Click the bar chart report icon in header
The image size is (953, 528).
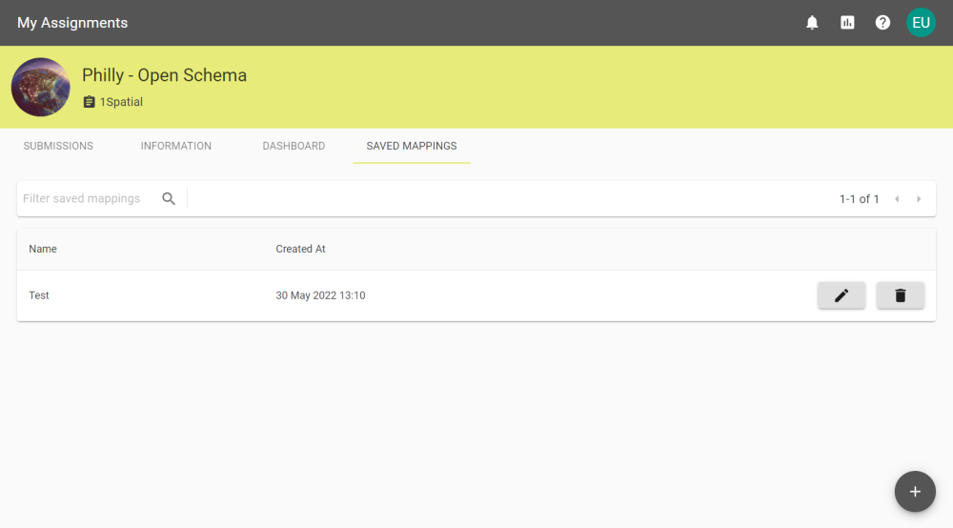coord(847,23)
